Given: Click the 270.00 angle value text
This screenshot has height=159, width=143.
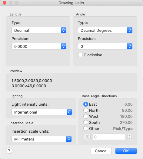Looking at the screenshot, I should point(126,122).
